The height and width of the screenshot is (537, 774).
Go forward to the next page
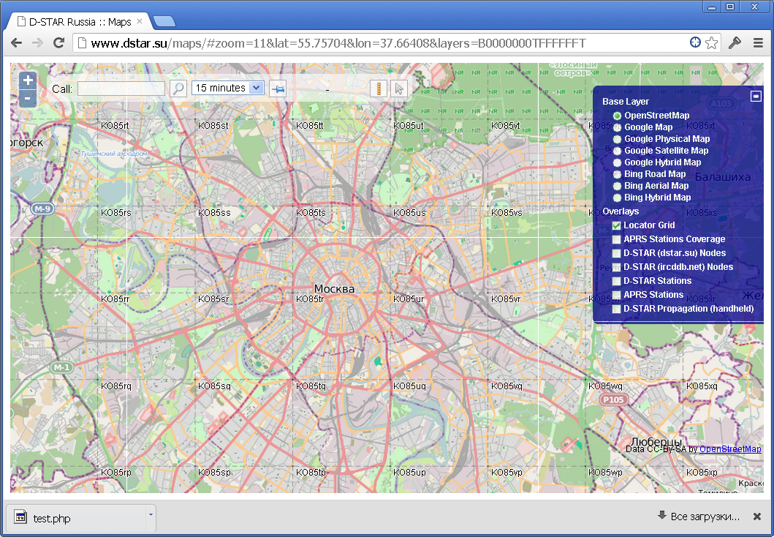(x=37, y=43)
